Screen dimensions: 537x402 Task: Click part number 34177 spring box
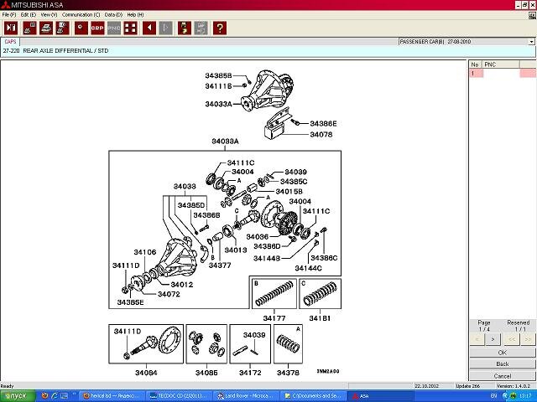click(274, 296)
